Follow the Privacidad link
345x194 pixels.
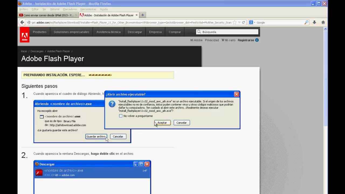212,40
